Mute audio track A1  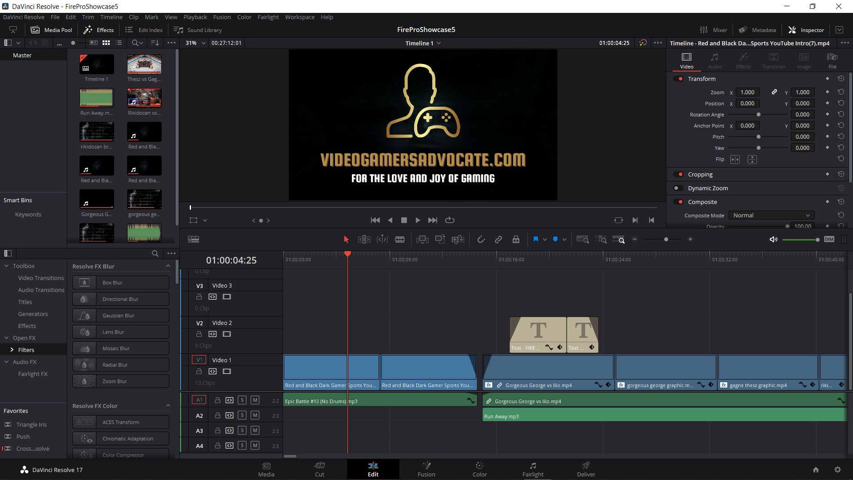click(255, 400)
